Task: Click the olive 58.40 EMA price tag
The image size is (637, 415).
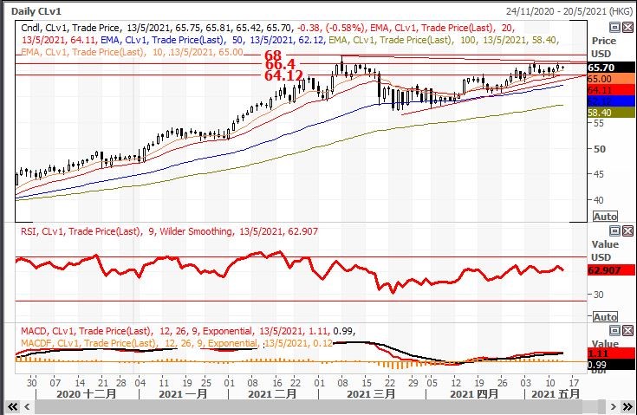Action: pyautogui.click(x=601, y=113)
